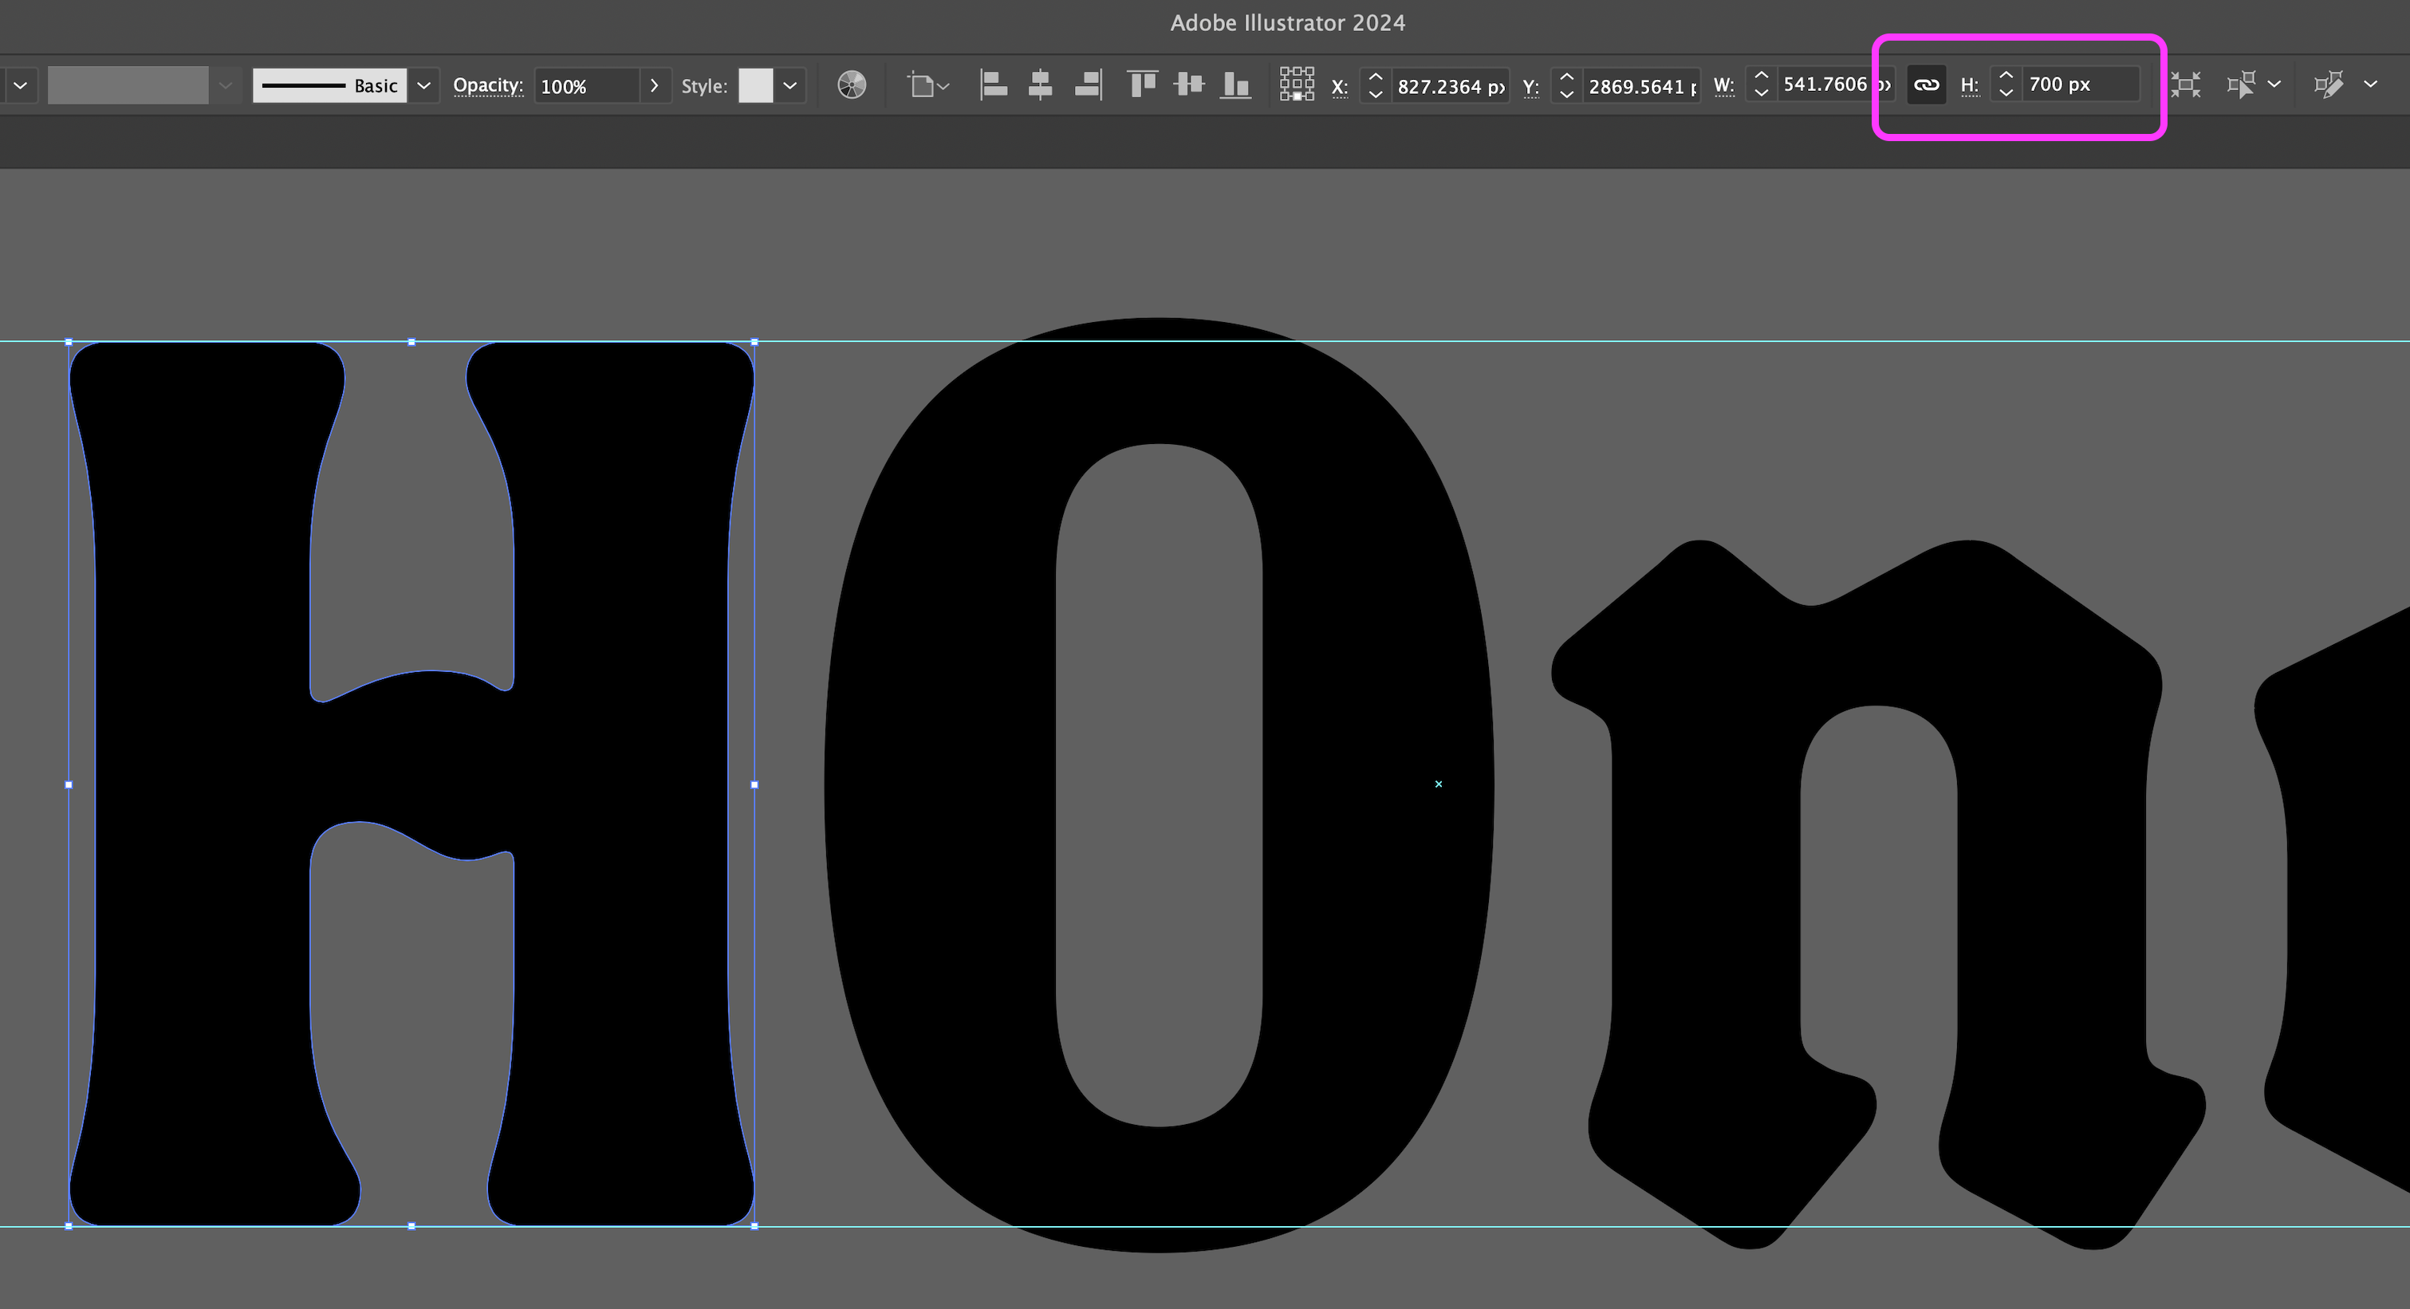This screenshot has width=2410, height=1309.
Task: Align selection to left edge
Action: pyautogui.click(x=993, y=85)
